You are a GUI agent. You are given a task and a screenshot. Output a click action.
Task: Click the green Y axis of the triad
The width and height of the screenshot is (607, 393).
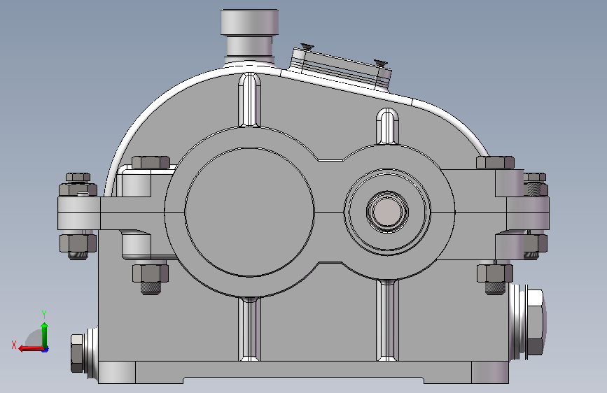pyautogui.click(x=45, y=335)
